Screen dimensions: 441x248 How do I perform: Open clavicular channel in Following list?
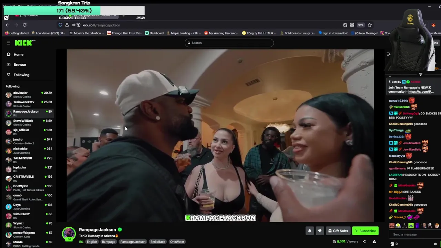coord(29,94)
